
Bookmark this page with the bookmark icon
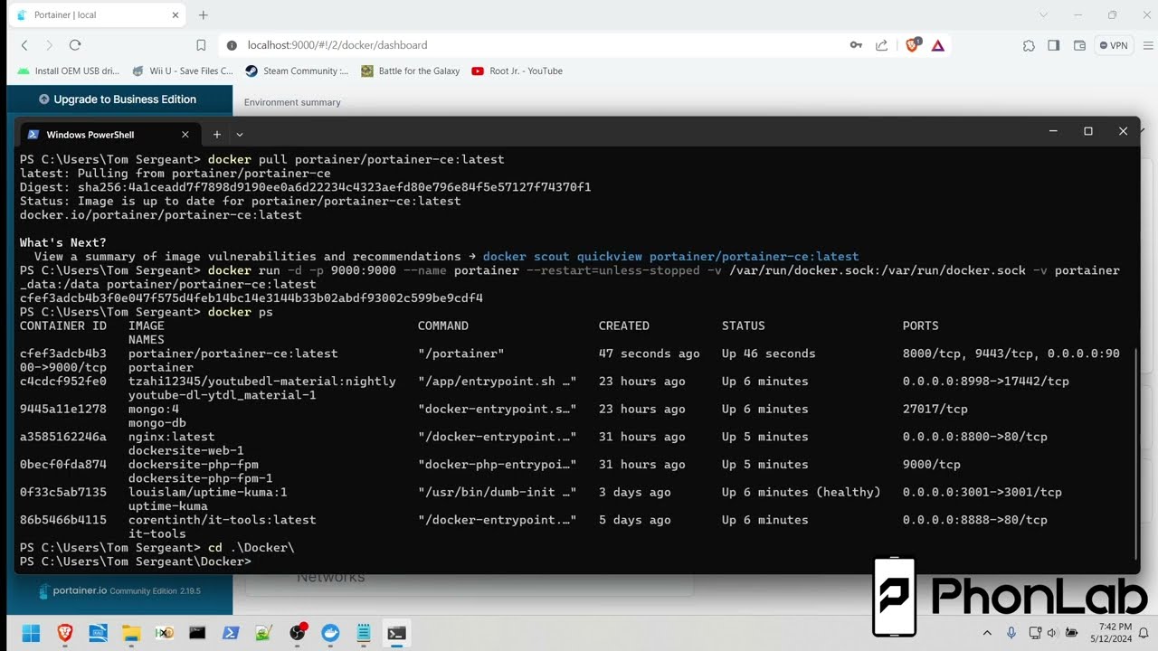coord(201,45)
